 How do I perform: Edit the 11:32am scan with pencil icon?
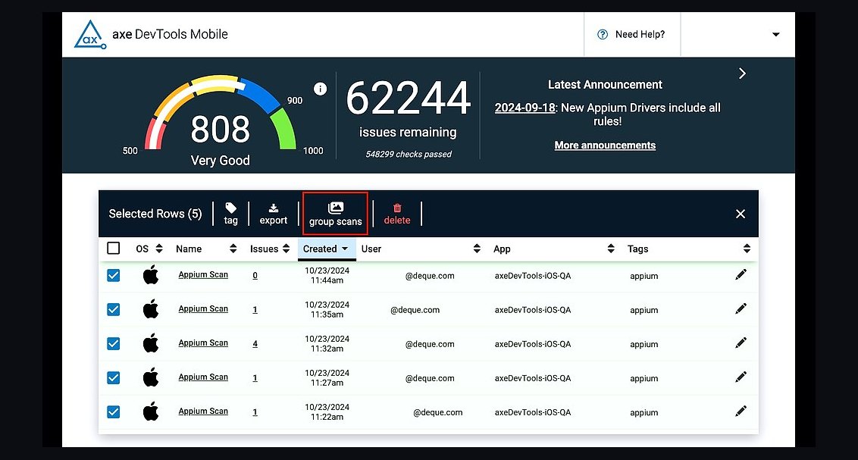tap(741, 343)
